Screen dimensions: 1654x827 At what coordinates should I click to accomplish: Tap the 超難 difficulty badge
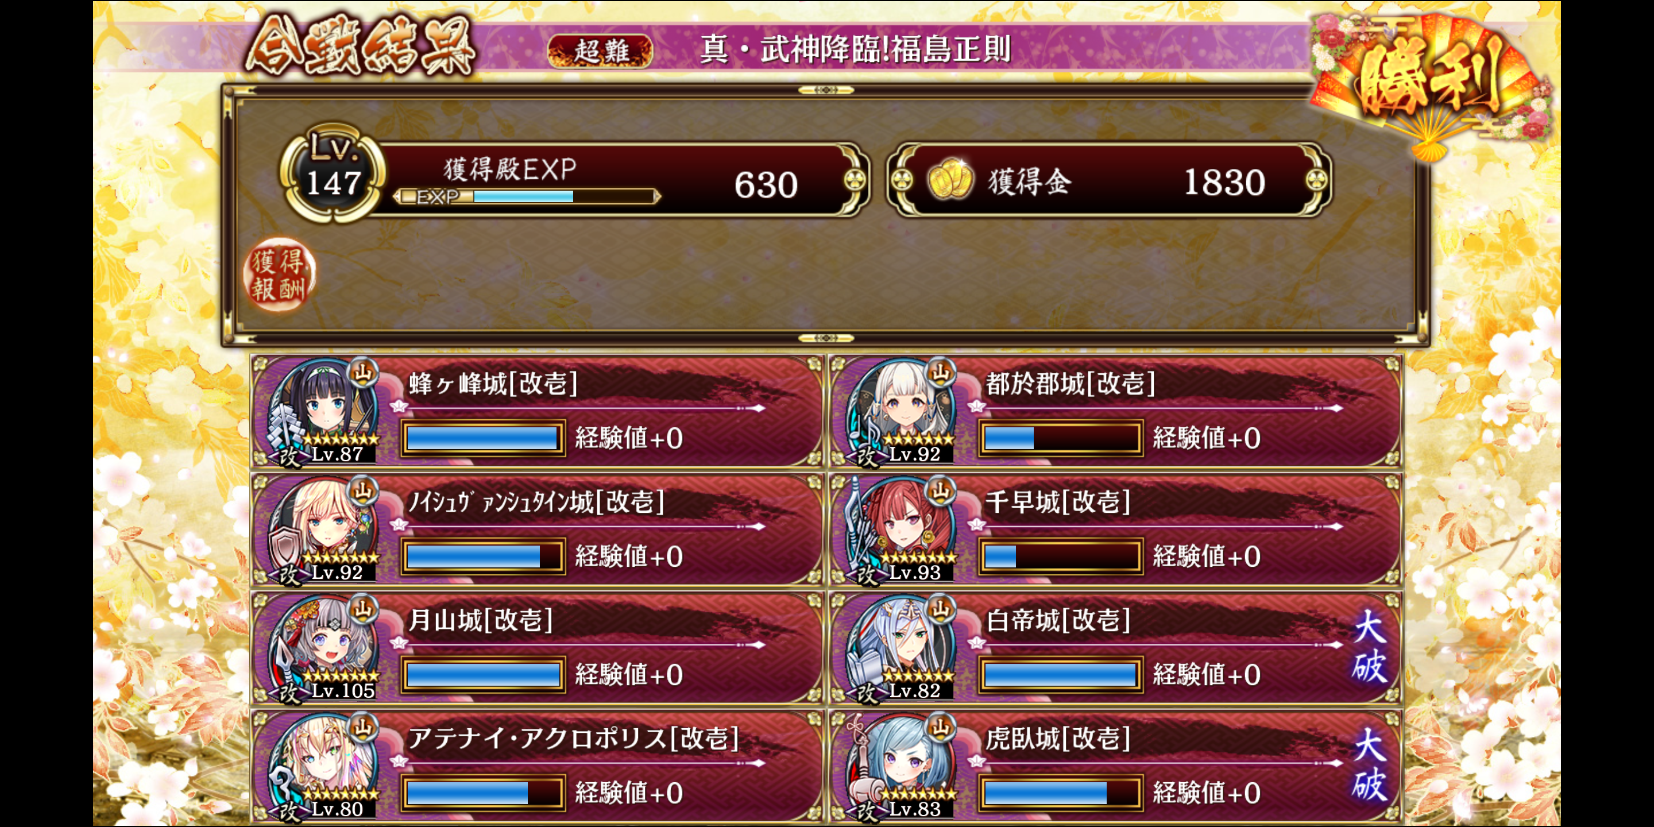click(600, 51)
